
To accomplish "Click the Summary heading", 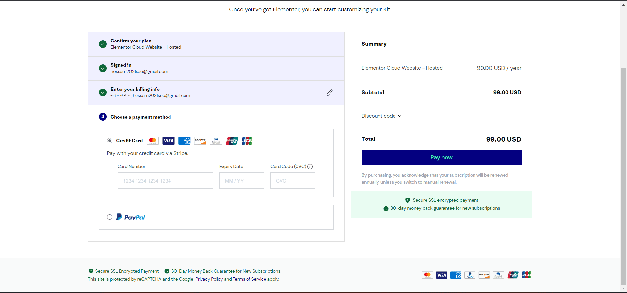I will click(374, 44).
